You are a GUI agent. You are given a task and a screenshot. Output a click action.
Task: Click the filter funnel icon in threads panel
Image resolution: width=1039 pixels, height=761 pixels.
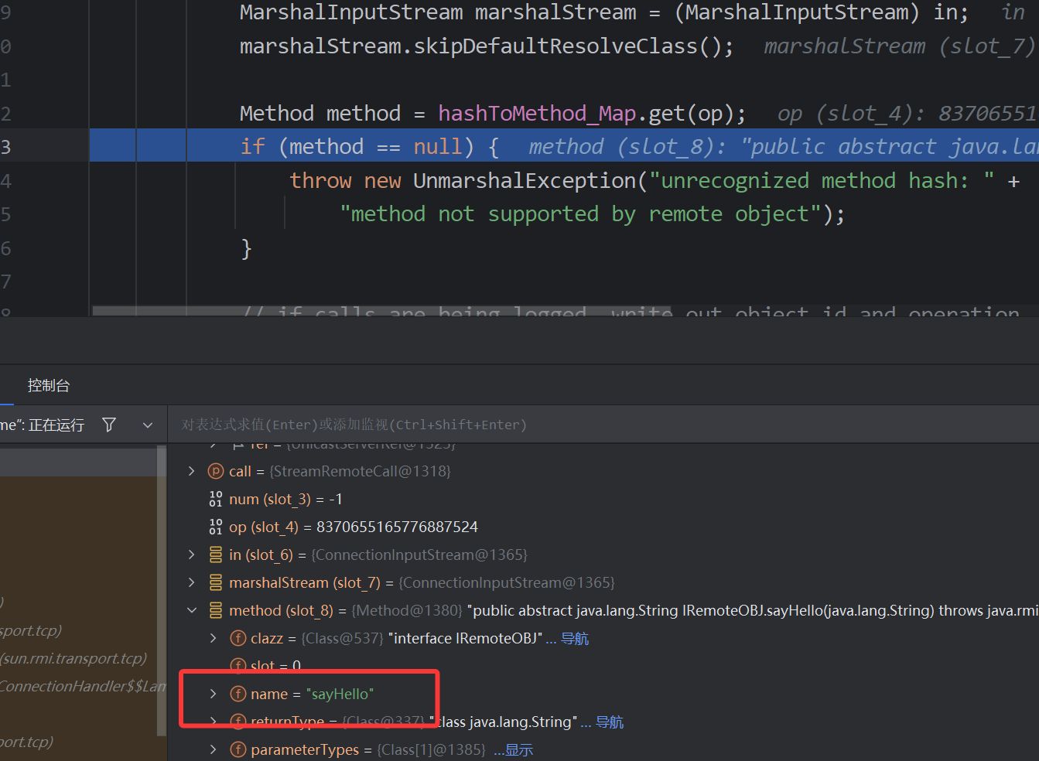109,425
